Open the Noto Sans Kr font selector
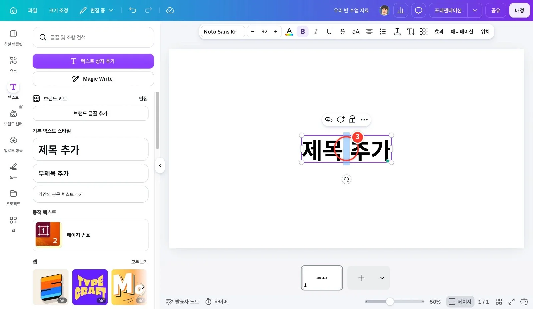 pos(223,32)
